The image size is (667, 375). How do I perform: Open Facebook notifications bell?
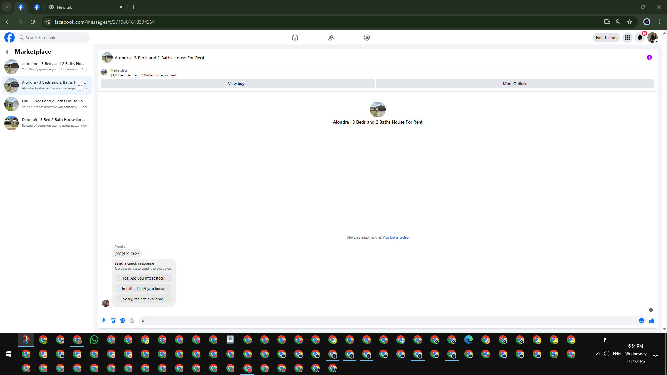pos(640,38)
